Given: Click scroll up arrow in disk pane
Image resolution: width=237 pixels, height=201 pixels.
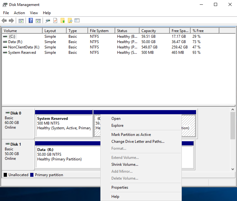Looking at the screenshot, I should (233, 109).
